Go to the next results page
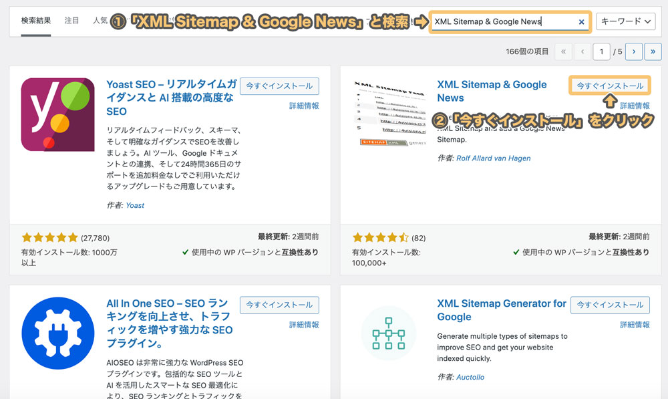 (x=634, y=51)
